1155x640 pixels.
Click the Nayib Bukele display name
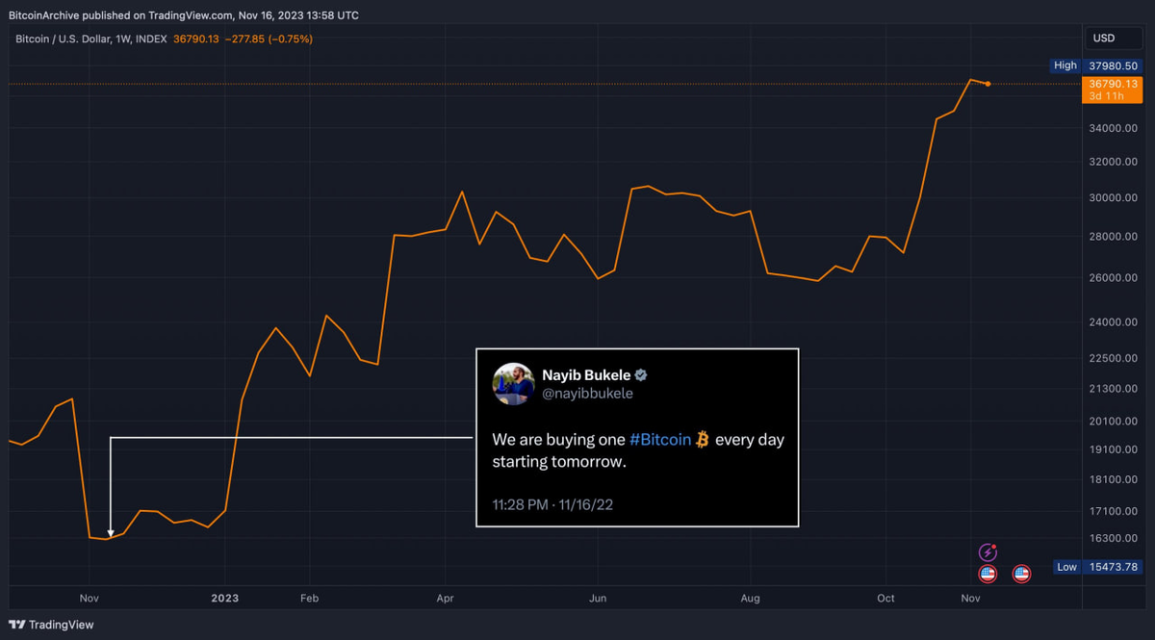586,374
